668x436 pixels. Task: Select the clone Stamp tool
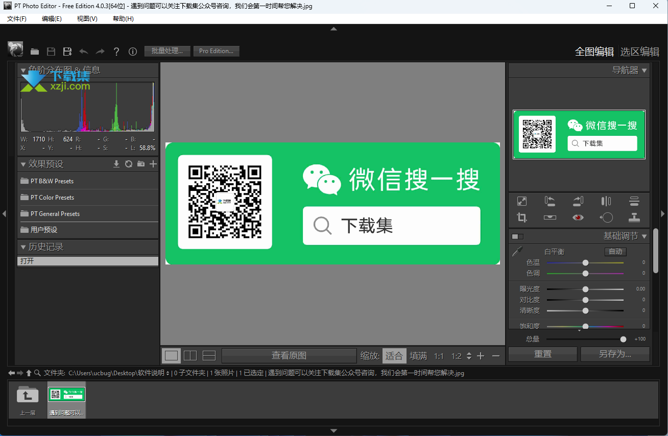(x=634, y=217)
